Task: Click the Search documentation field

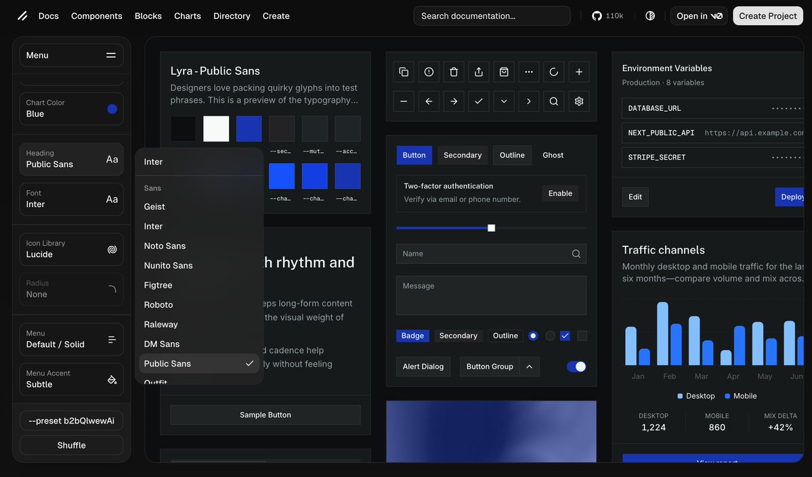Action: pyautogui.click(x=492, y=16)
